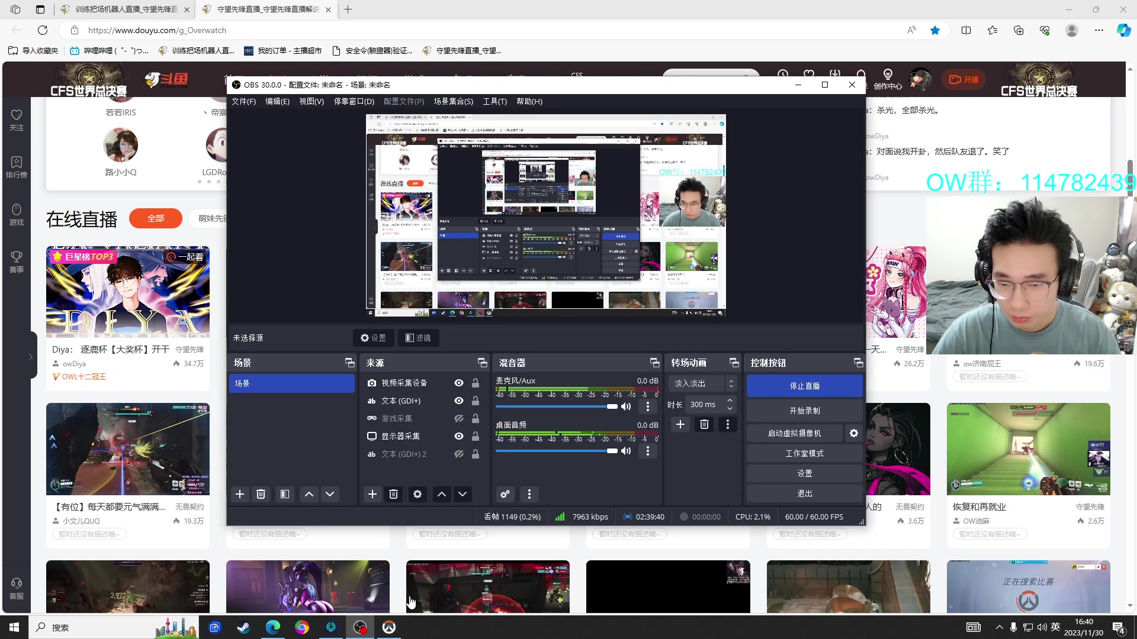Move source down arrow in Sources panel
Image resolution: width=1137 pixels, height=639 pixels.
pyautogui.click(x=462, y=494)
